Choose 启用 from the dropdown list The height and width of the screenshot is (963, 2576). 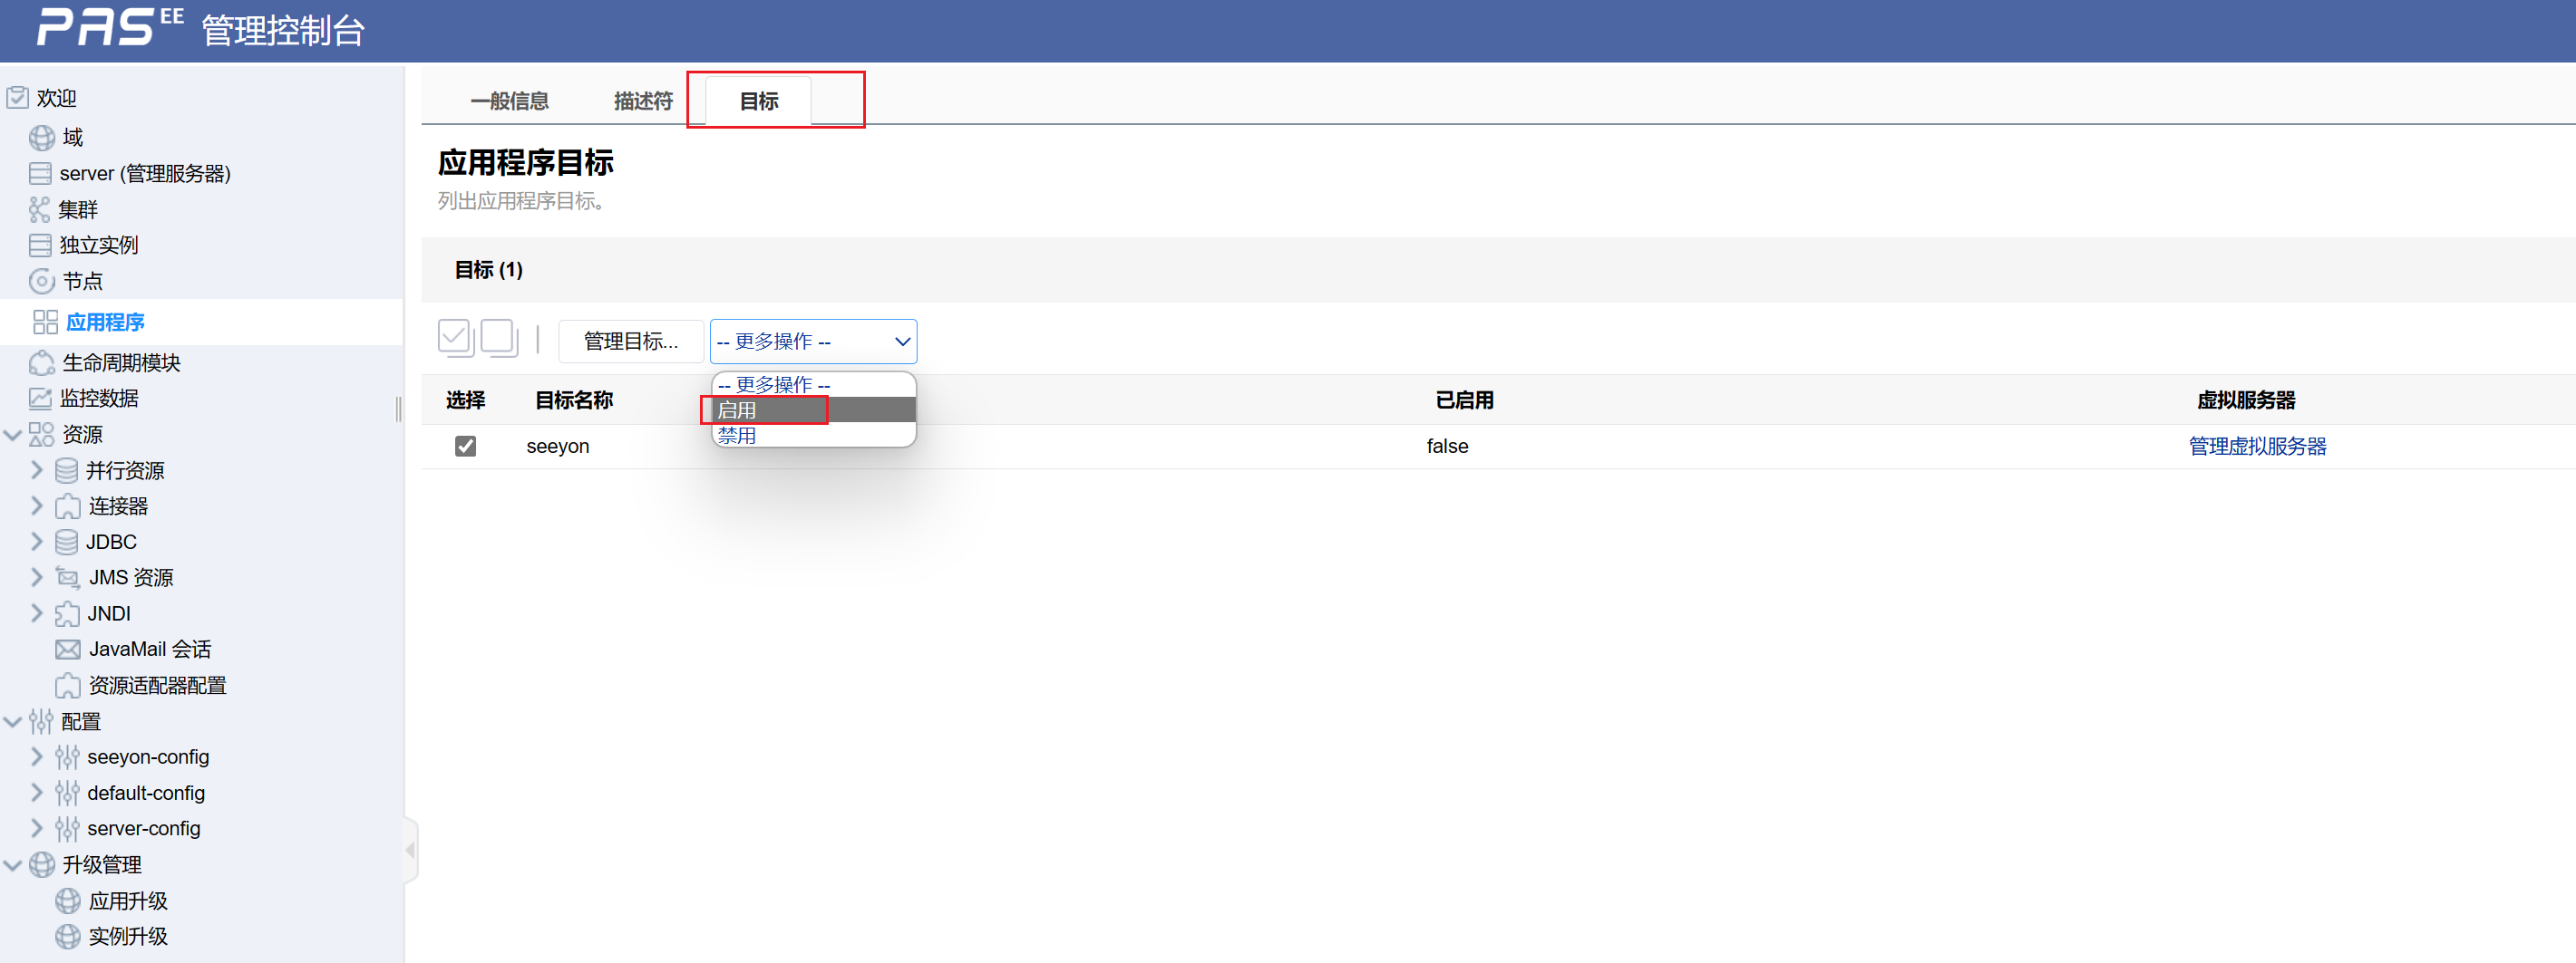click(814, 410)
